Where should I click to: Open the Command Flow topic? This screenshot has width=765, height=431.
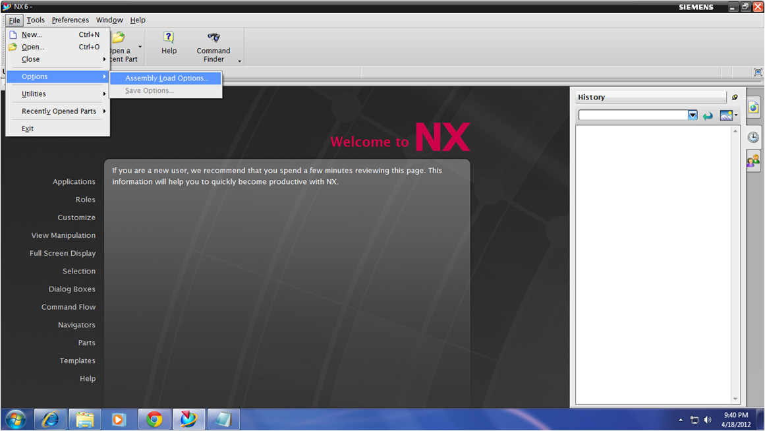pyautogui.click(x=69, y=307)
